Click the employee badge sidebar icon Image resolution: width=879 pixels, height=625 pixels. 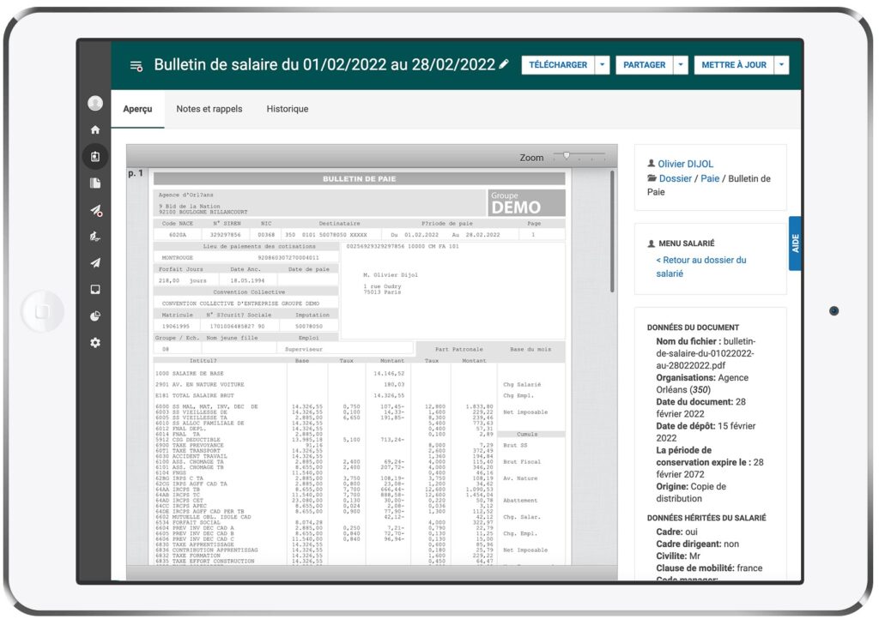95,157
